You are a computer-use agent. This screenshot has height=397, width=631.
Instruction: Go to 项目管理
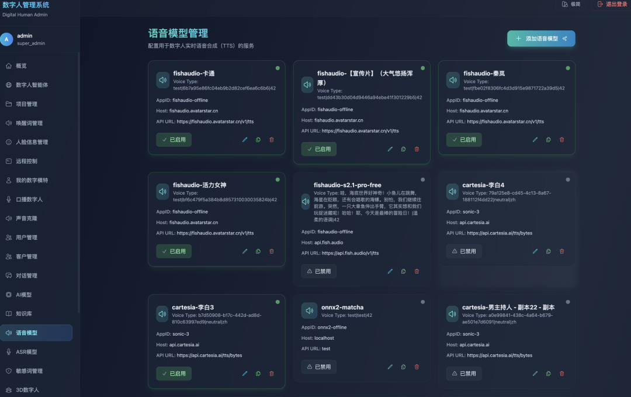36,104
